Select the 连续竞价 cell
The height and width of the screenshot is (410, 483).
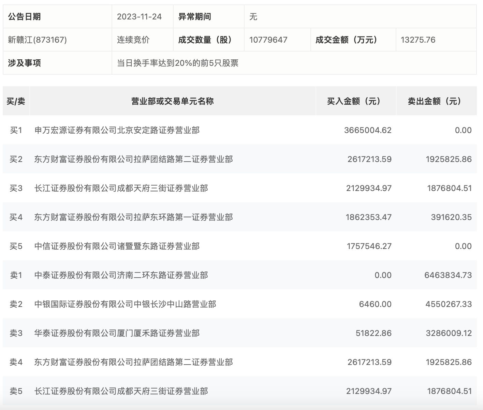[133, 40]
